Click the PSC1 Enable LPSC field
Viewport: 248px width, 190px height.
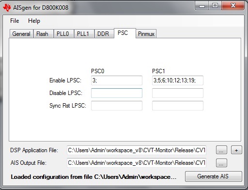click(x=178, y=80)
